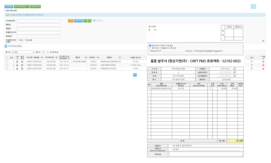The height and width of the screenshot is (163, 271).
Task: Tick the checkbox for the BULKHEAD UNION row
Action: point(7,62)
